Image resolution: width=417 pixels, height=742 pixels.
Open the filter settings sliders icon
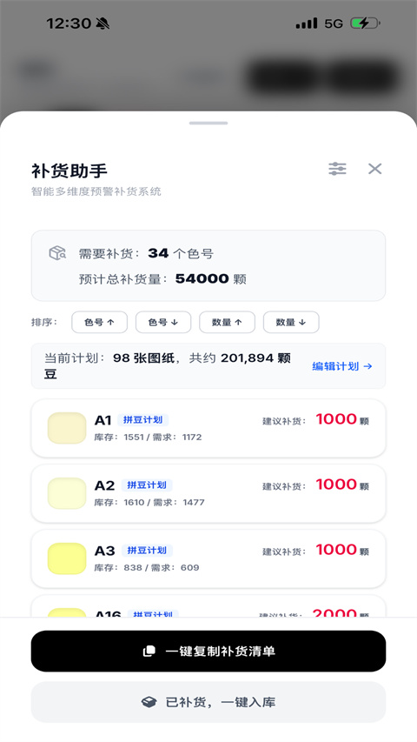pos(337,169)
